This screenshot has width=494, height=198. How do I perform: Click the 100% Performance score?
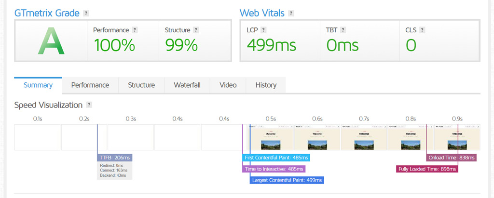pyautogui.click(x=114, y=45)
